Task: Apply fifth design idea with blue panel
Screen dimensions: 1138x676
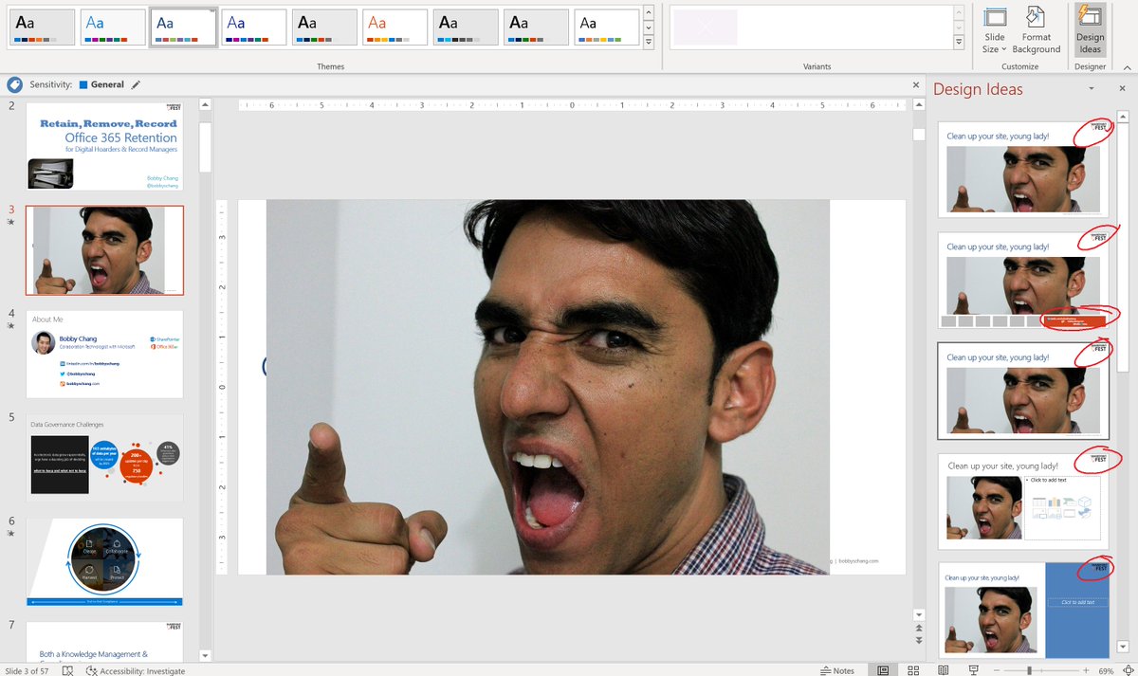Action: pyautogui.click(x=1023, y=610)
